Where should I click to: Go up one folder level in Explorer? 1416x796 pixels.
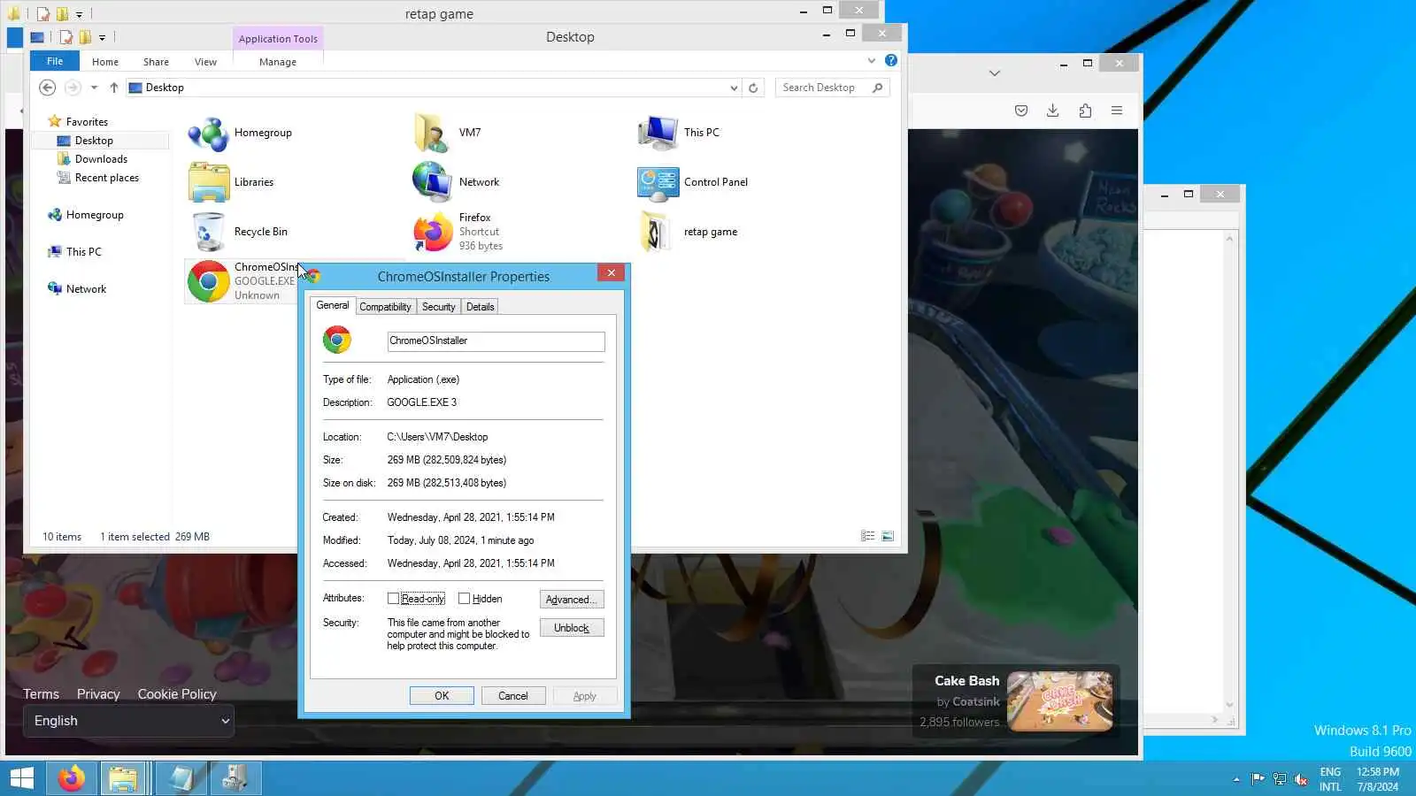pyautogui.click(x=114, y=88)
